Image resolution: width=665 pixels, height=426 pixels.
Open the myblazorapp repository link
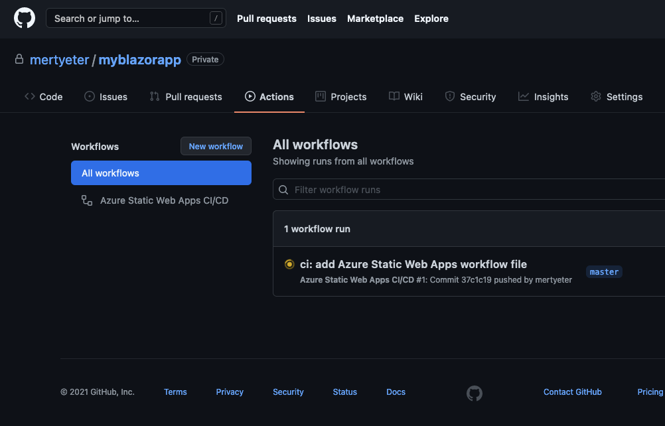[139, 60]
